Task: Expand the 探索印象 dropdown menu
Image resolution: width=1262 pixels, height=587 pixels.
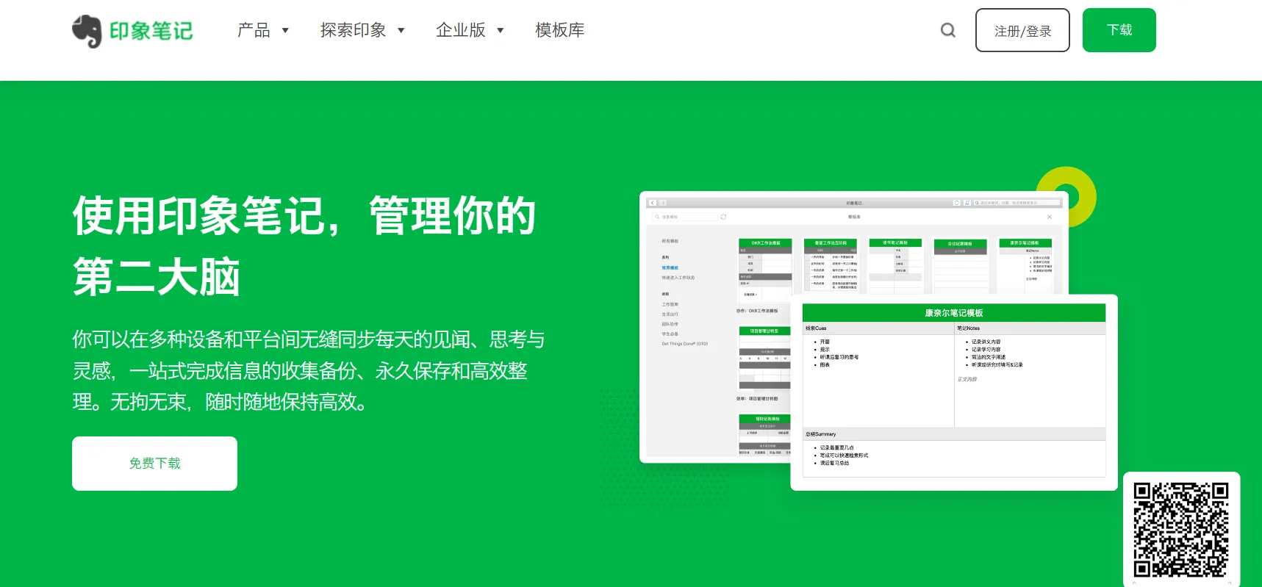Action: click(362, 30)
